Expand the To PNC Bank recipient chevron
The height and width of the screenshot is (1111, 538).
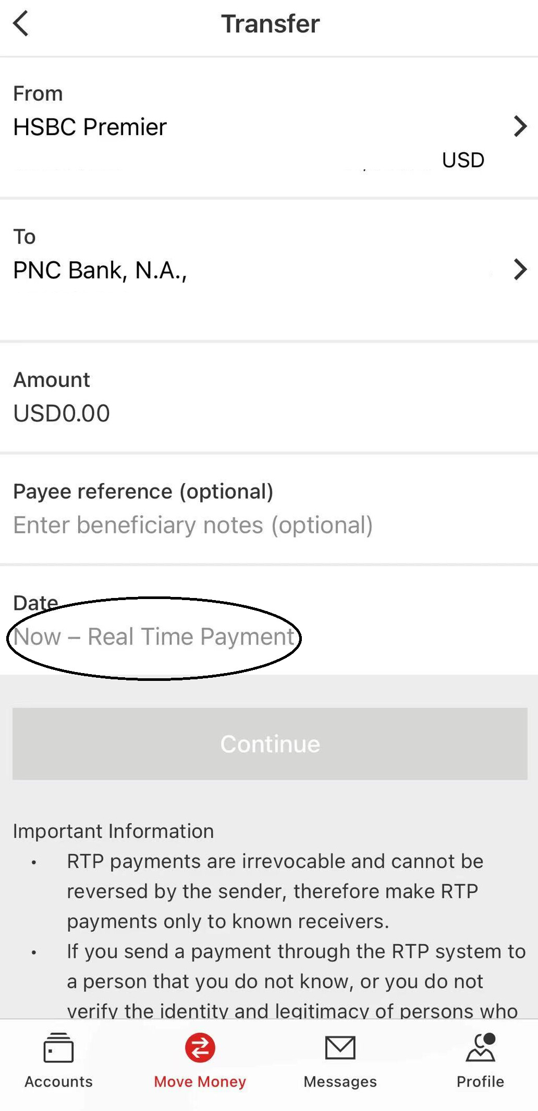tap(520, 270)
